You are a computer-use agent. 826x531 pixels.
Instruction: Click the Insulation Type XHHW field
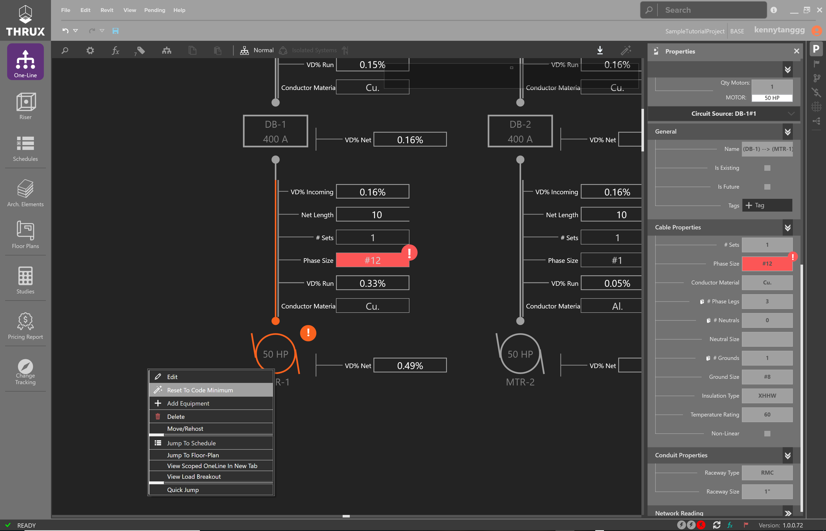tap(767, 396)
